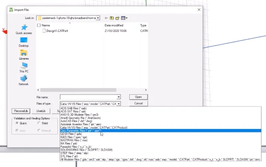This screenshot has height=167, width=266.
Task: Open the File name dropdown arrow
Action: click(x=118, y=97)
